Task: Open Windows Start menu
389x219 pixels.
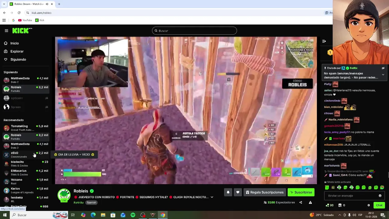Action: tap(5, 215)
